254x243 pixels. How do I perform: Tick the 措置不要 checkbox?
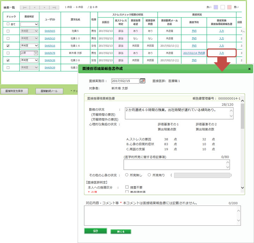coord(127,187)
